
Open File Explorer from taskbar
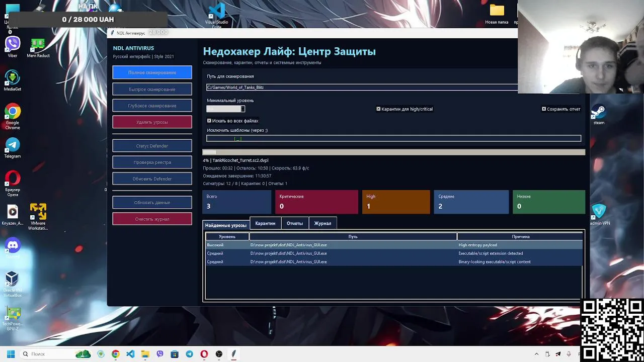[x=145, y=354]
